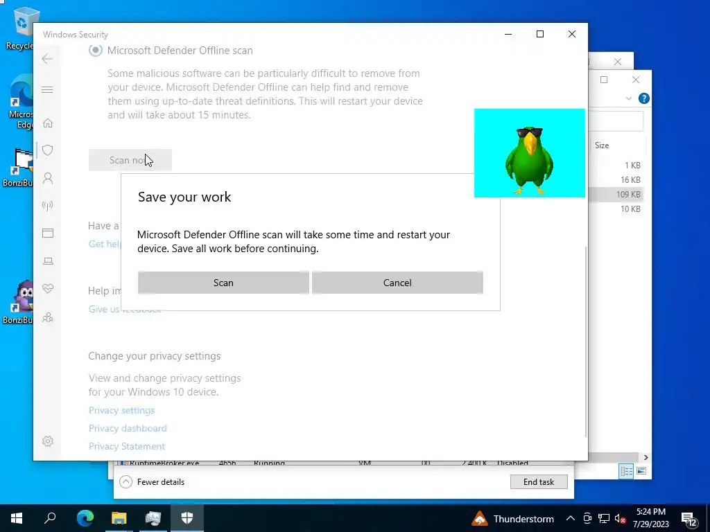
Task: Click End task in Task Manager
Action: point(538,482)
